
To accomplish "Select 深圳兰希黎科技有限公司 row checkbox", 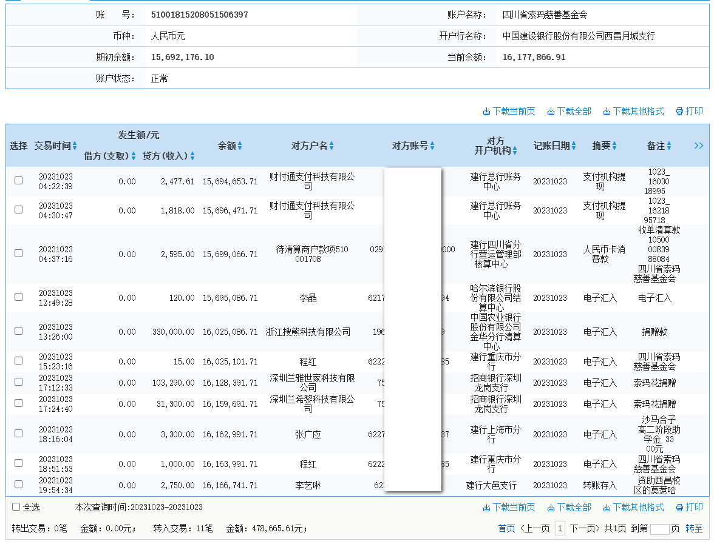I will [19, 403].
